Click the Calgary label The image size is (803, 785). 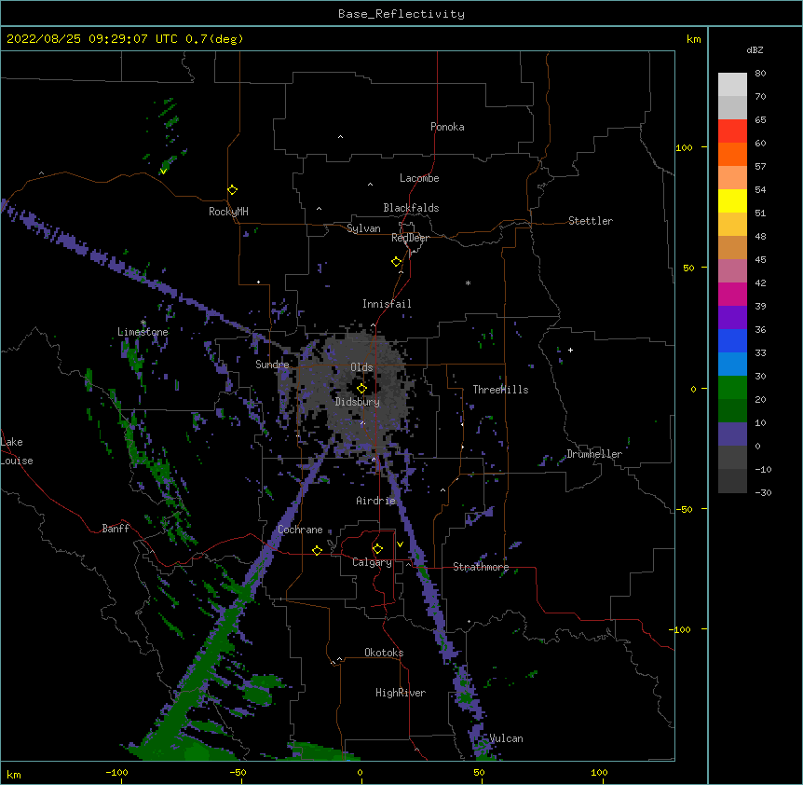tap(372, 562)
